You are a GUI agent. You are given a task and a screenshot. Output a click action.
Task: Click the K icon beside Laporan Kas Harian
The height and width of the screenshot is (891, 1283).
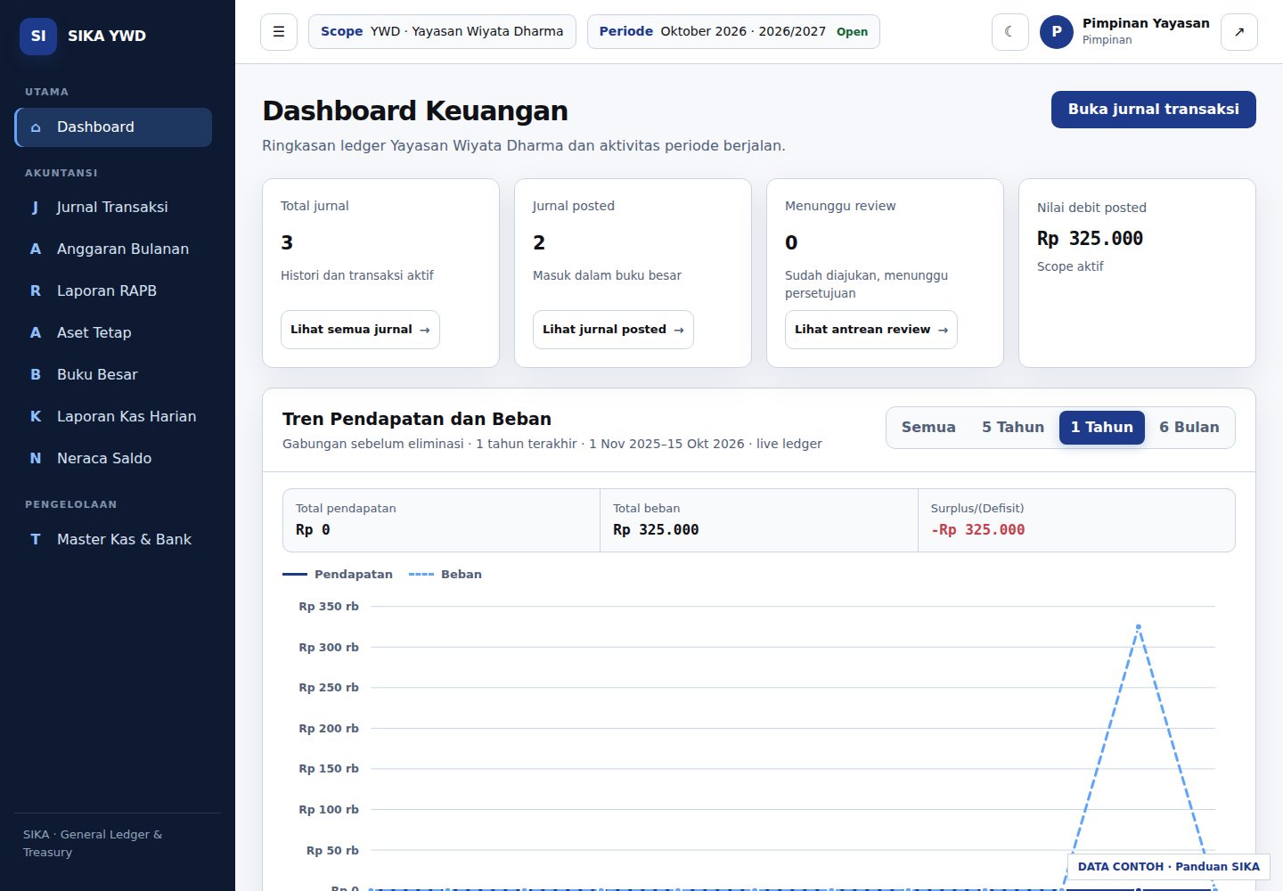[36, 417]
